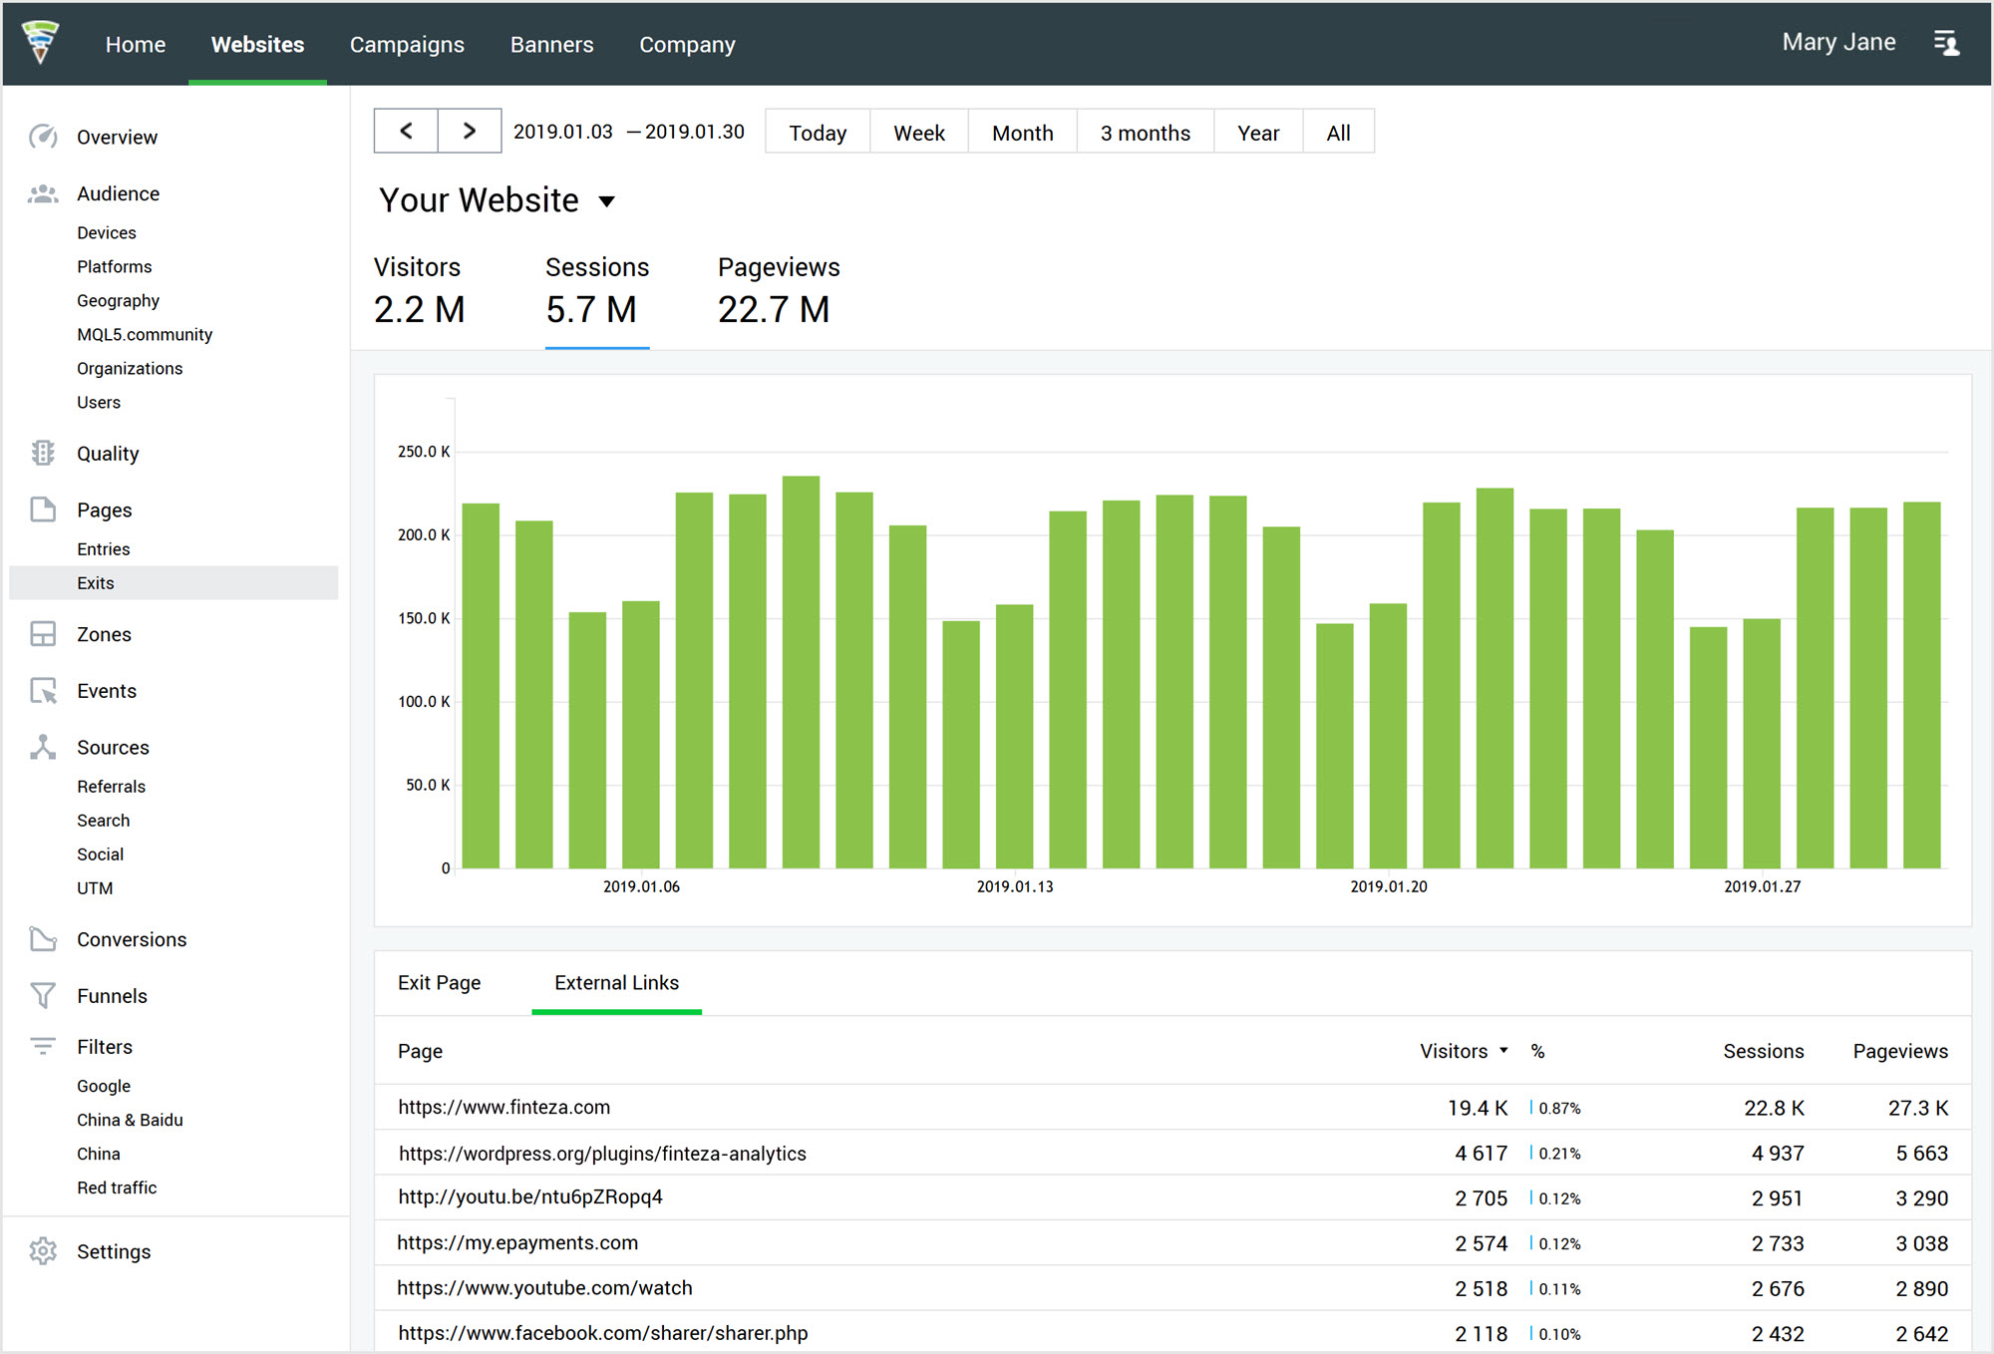
Task: Click the Campaigns menu item
Action: [x=407, y=44]
